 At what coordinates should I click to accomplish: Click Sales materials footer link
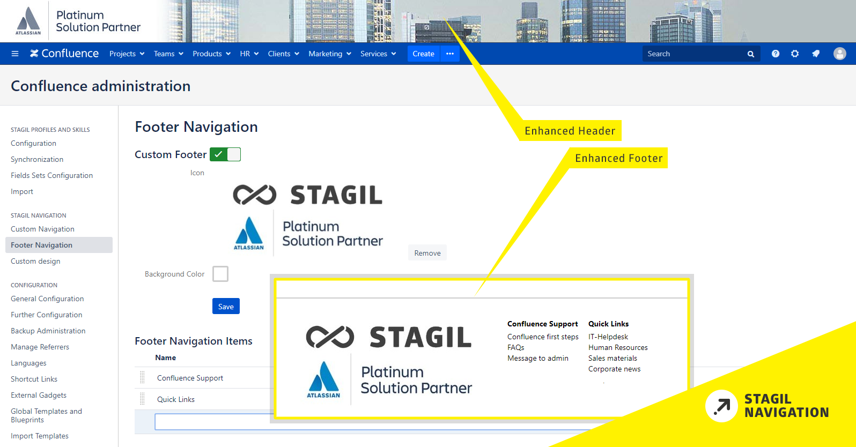(613, 358)
